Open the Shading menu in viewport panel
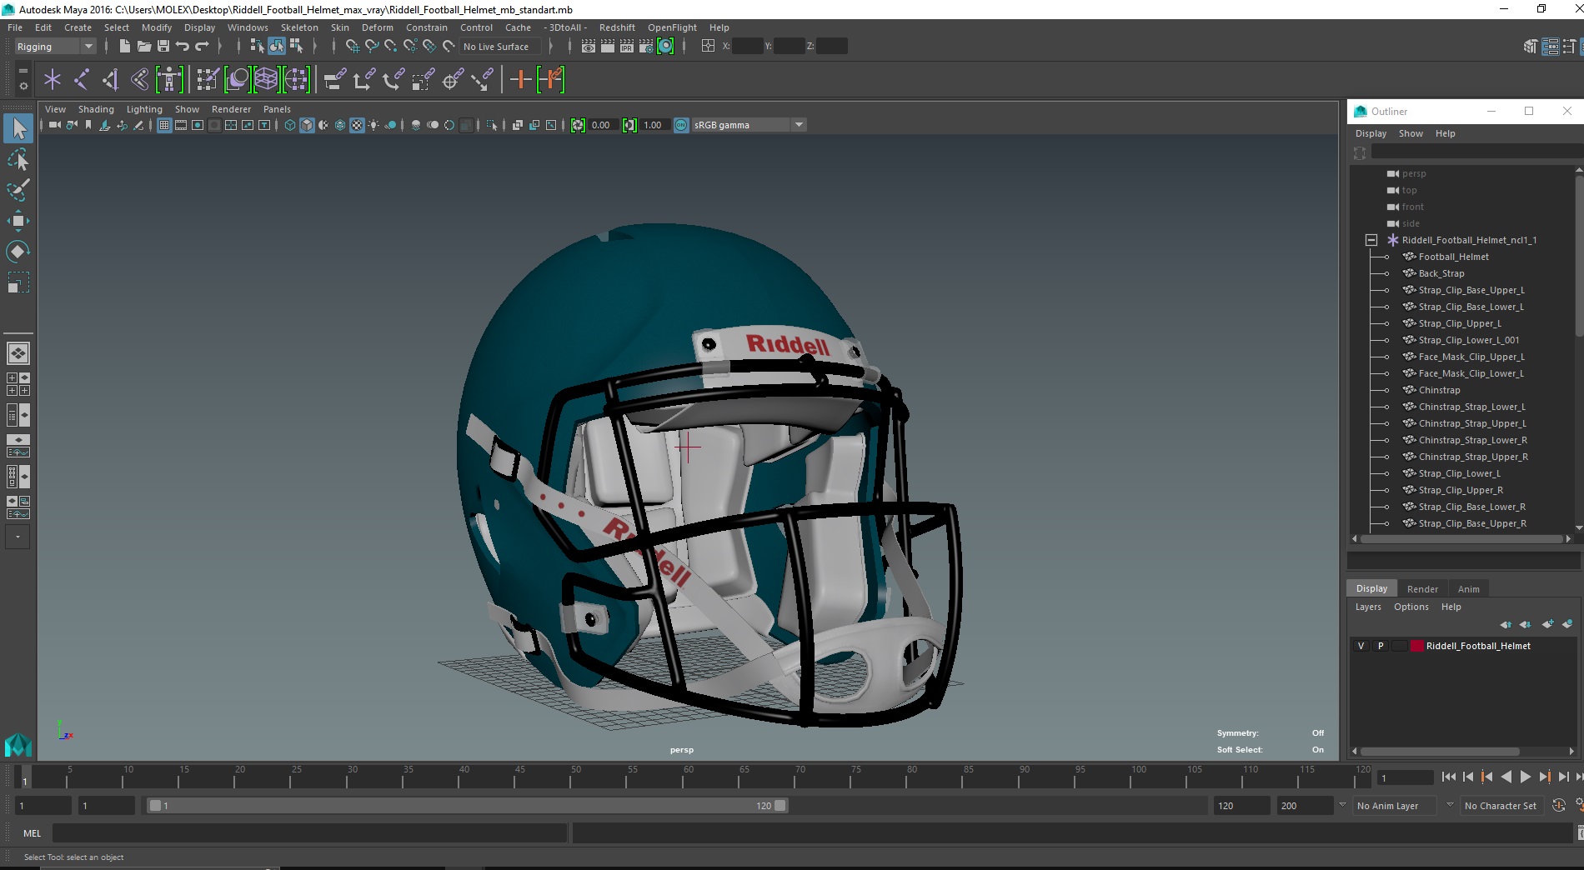1584x870 pixels. 96,109
